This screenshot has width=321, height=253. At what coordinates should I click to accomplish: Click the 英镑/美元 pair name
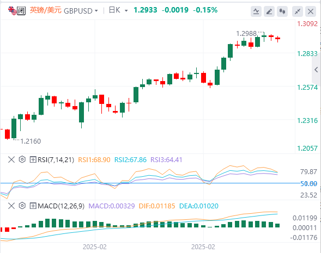click(x=45, y=10)
